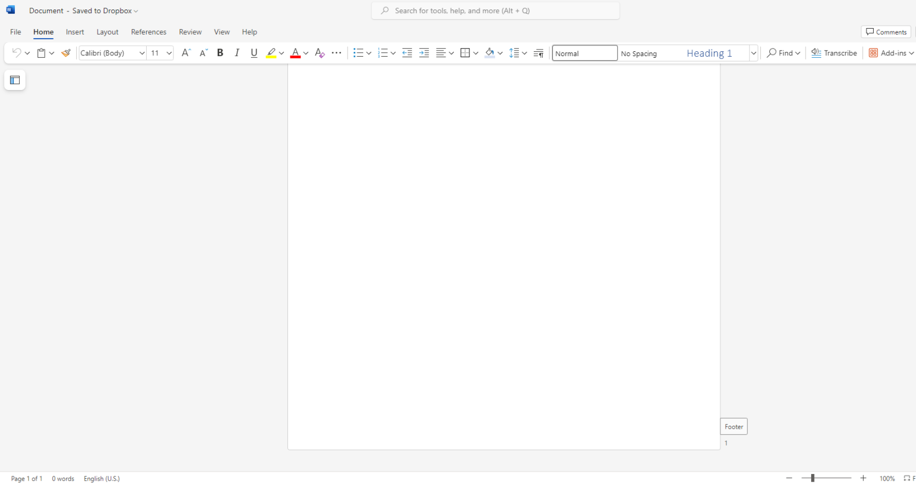Expand shading color options arrow
This screenshot has width=916, height=483.
(x=500, y=53)
